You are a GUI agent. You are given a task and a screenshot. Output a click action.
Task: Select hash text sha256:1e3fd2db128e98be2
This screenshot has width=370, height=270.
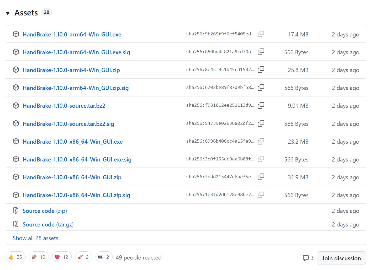(x=220, y=195)
